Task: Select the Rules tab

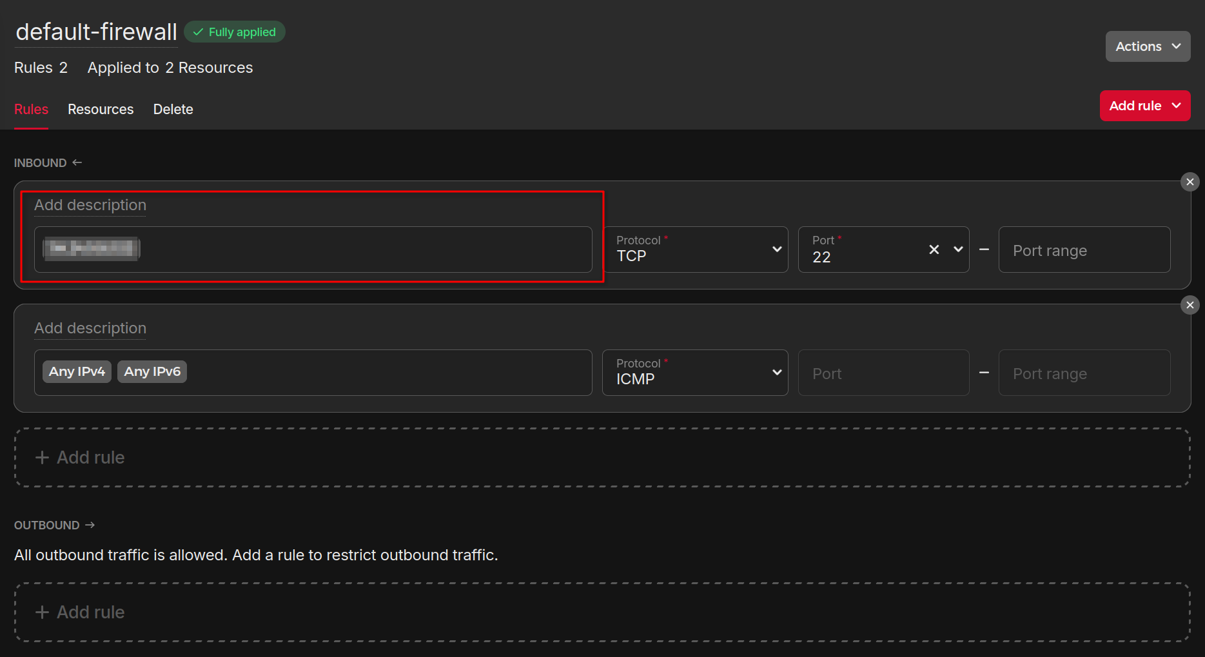Action: tap(31, 110)
